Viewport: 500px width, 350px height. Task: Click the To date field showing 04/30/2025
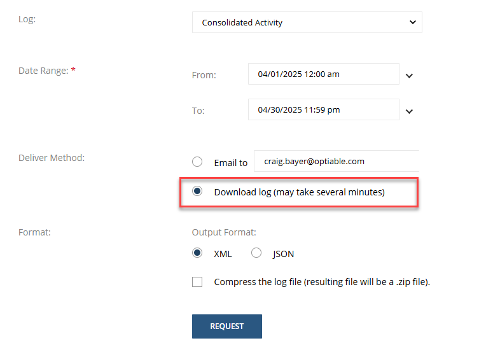(323, 109)
